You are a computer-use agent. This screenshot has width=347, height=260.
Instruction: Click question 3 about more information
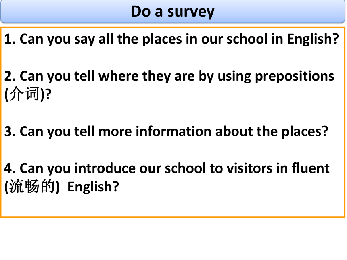(166, 132)
